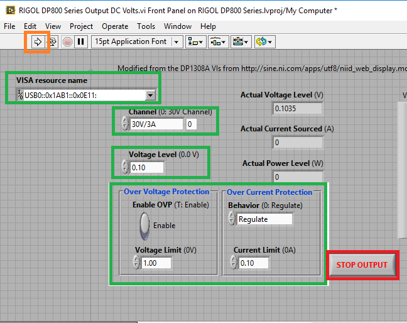Click the Run Continuously button

coord(53,42)
